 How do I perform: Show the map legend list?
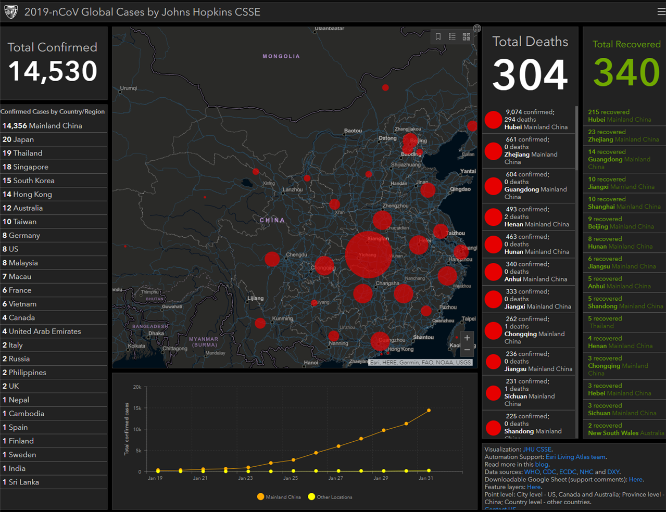click(452, 36)
